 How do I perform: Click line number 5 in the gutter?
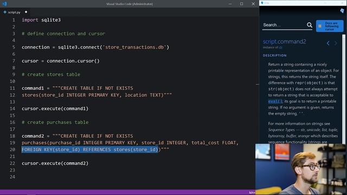pyautogui.click(x=14, y=47)
